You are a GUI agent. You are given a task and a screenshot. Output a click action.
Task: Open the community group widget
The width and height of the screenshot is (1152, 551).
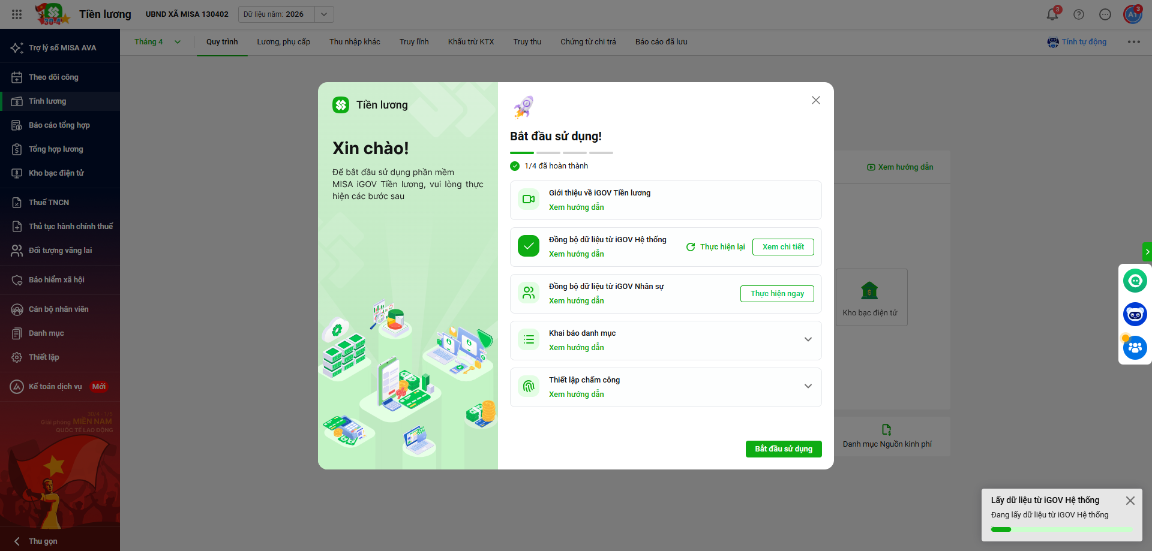tap(1135, 348)
